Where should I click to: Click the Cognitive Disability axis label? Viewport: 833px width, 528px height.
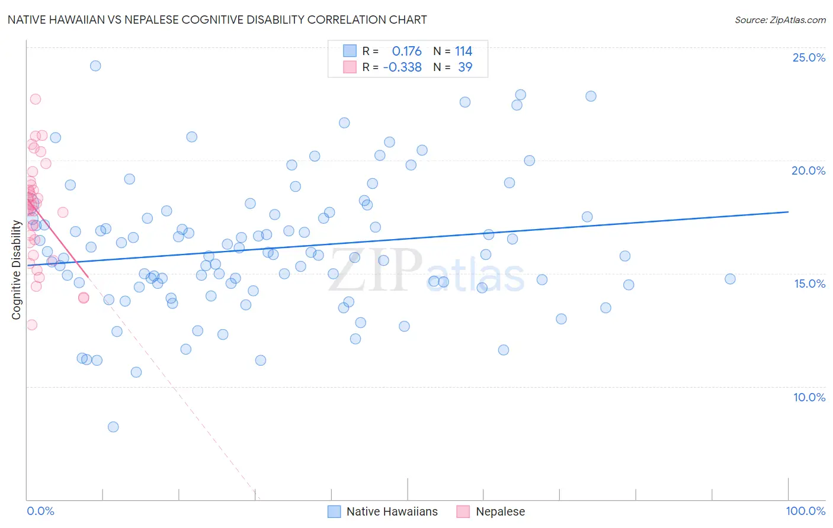(17, 270)
